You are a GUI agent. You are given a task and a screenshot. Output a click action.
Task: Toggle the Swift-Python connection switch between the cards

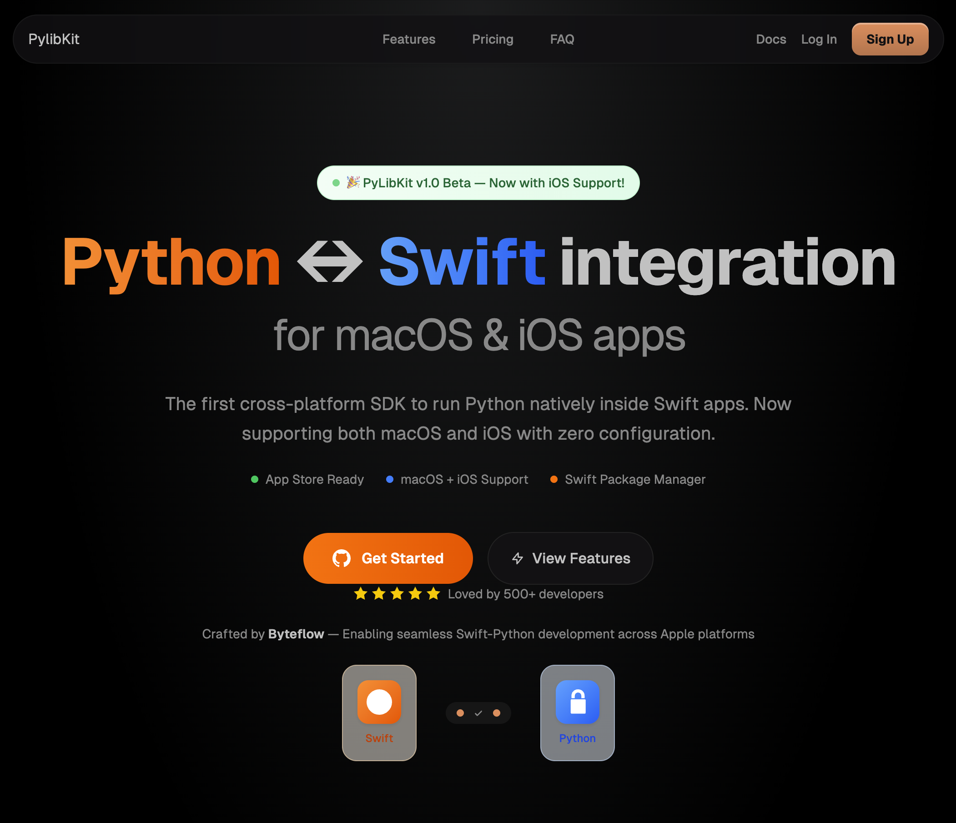pos(478,713)
